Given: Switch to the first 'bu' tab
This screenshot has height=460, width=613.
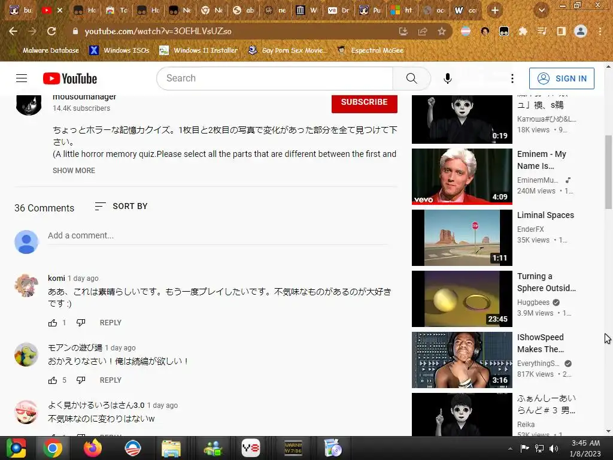Looking at the screenshot, I should point(20,11).
